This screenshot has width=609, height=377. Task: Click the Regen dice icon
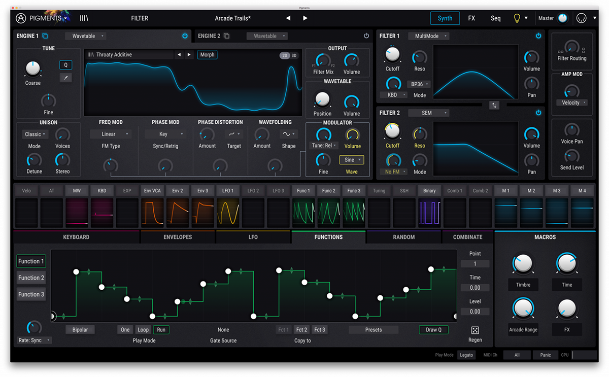coord(475,331)
